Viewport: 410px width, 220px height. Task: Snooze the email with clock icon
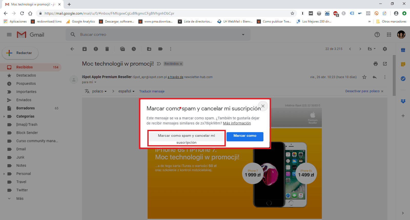pyautogui.click(x=134, y=49)
